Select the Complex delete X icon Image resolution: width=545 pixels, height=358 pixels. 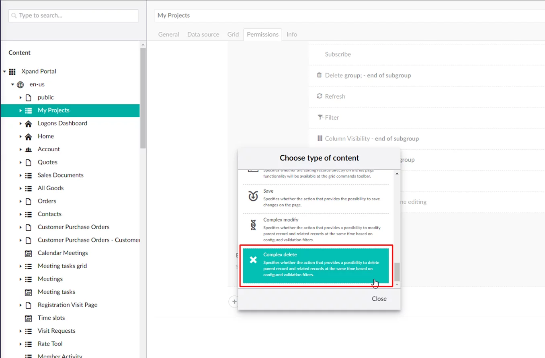tap(253, 260)
